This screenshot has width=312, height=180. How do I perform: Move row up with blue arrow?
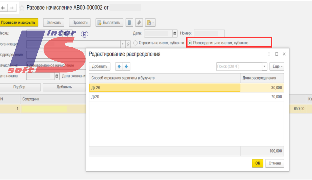pyautogui.click(x=119, y=66)
